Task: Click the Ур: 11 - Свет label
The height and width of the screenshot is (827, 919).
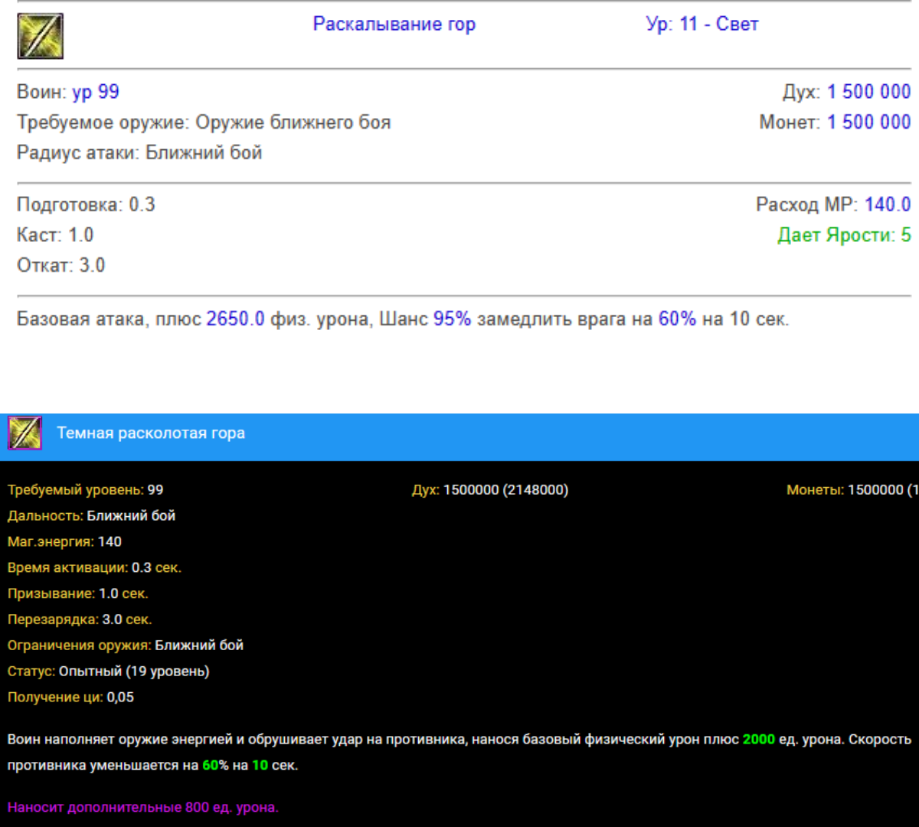Action: 702,25
